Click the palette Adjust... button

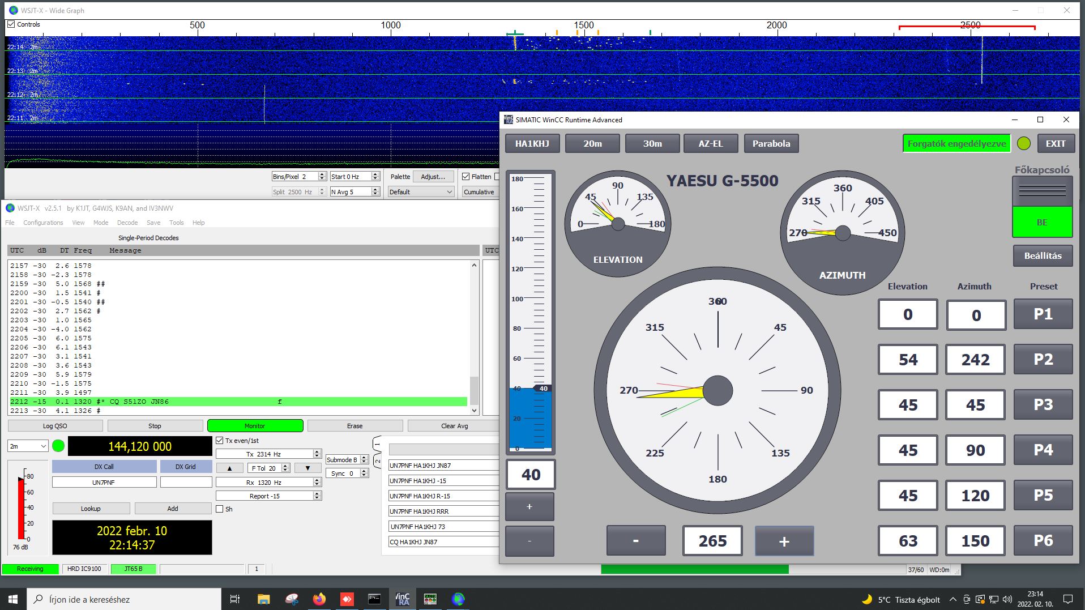(x=433, y=177)
